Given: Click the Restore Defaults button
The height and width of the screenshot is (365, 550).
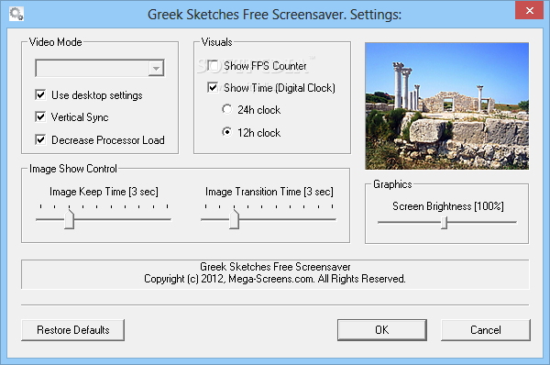Looking at the screenshot, I should coord(73,330).
